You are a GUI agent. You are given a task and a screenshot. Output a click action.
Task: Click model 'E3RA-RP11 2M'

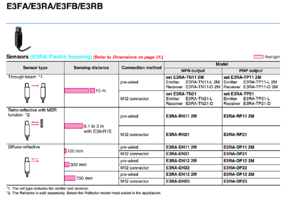pos(239,116)
